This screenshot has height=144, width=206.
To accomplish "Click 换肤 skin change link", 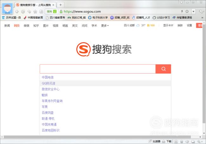I will [x=180, y=25].
